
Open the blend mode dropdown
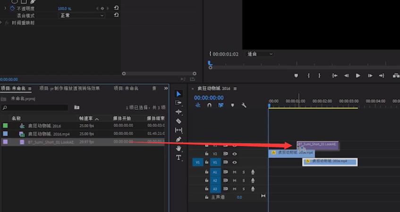coord(81,16)
